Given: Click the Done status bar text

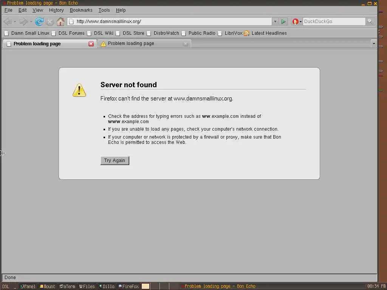Looking at the screenshot, I should [x=10, y=278].
